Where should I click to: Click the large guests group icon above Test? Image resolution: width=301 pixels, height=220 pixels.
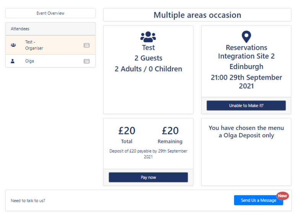tap(148, 37)
